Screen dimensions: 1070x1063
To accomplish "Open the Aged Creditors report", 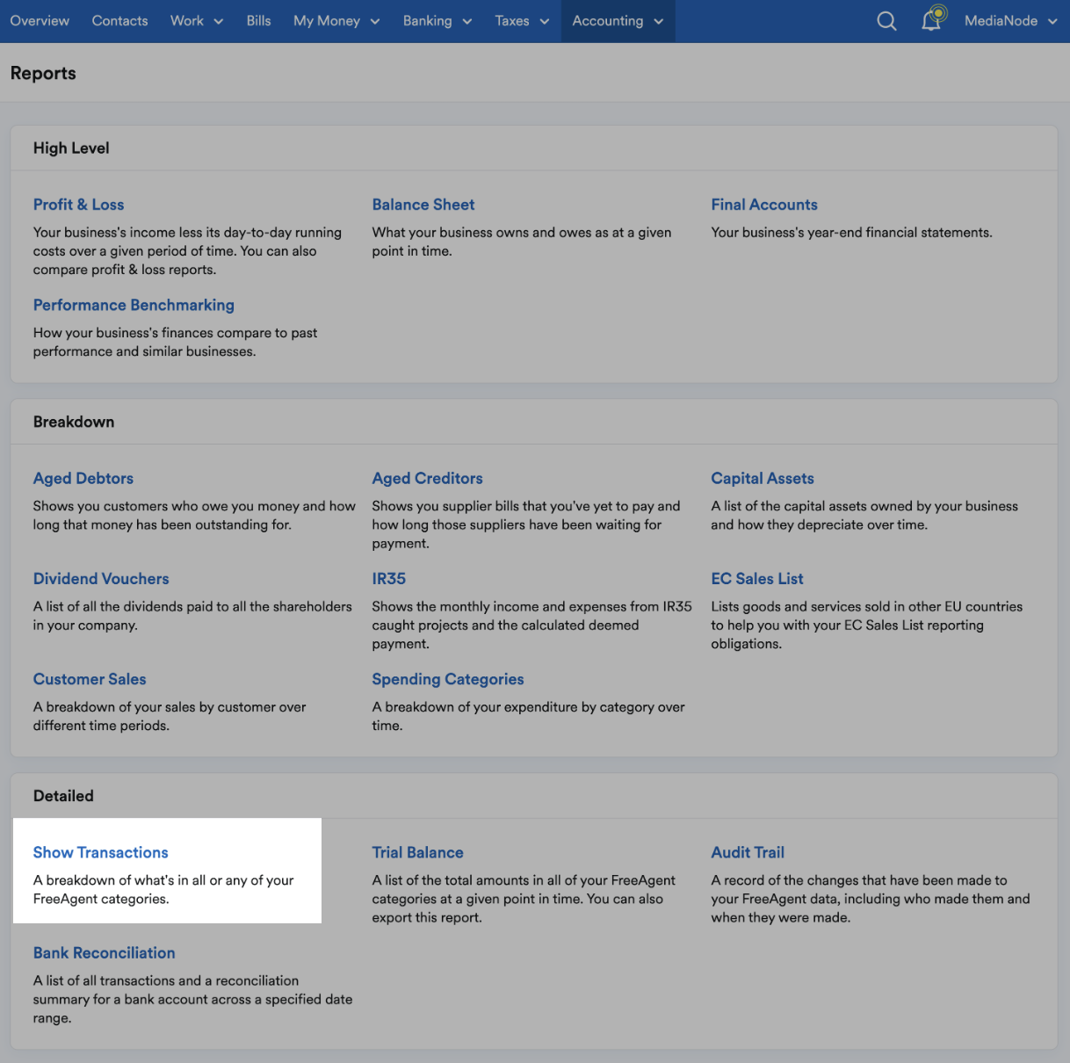I will 427,479.
